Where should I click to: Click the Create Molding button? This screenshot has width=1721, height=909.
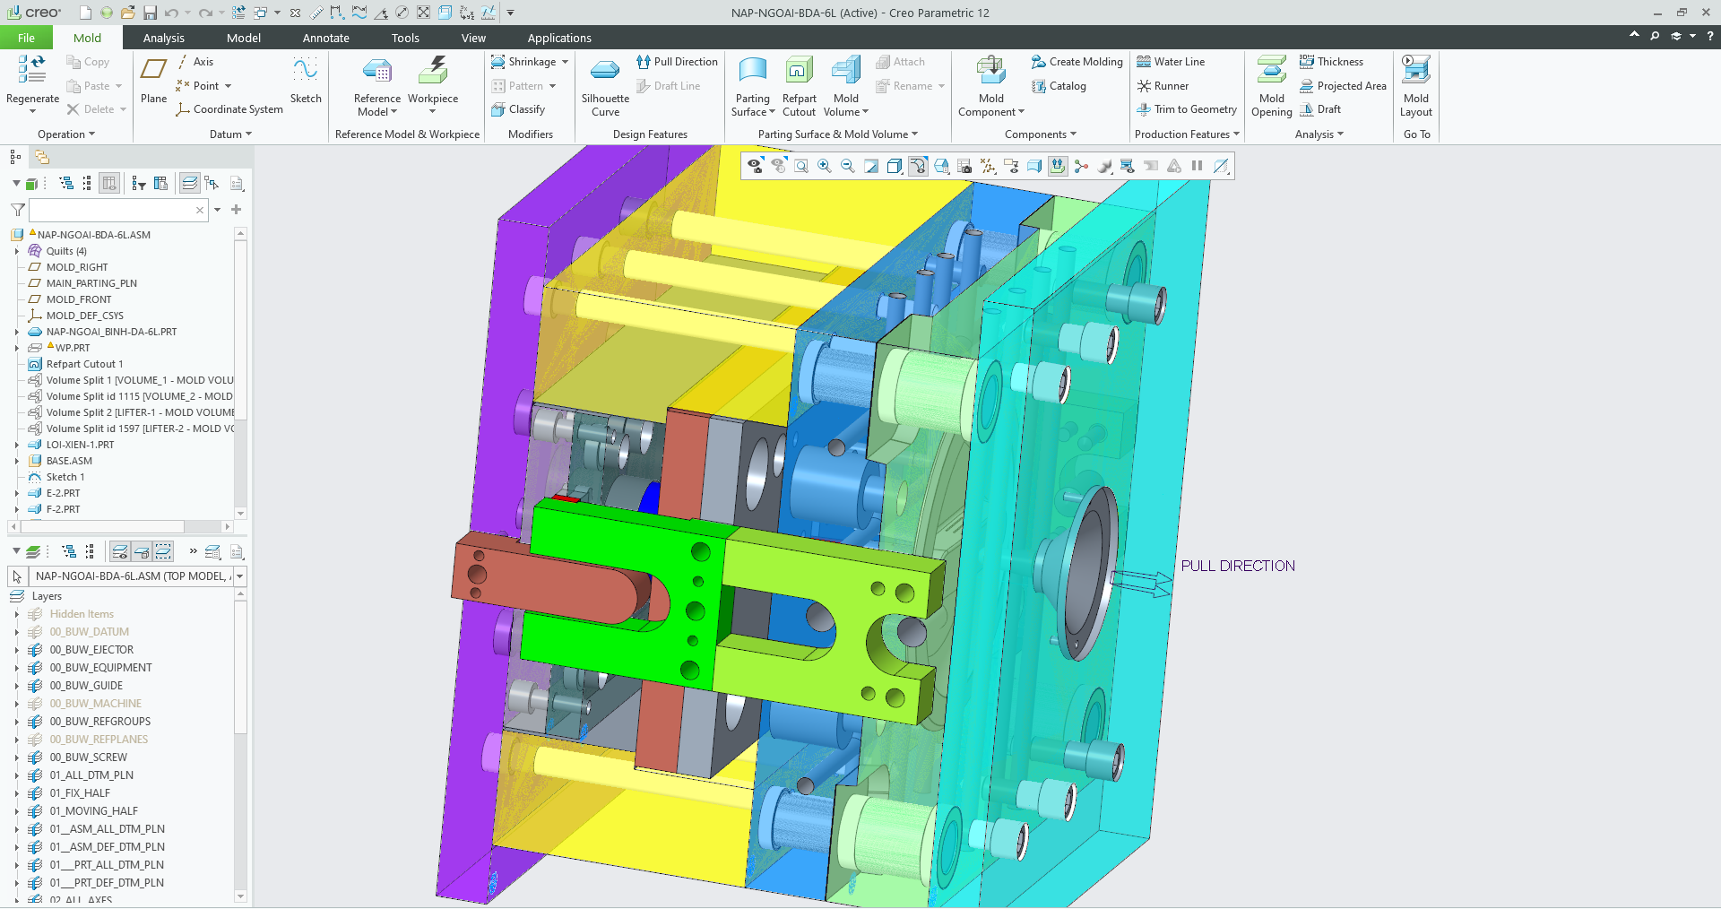[1077, 62]
